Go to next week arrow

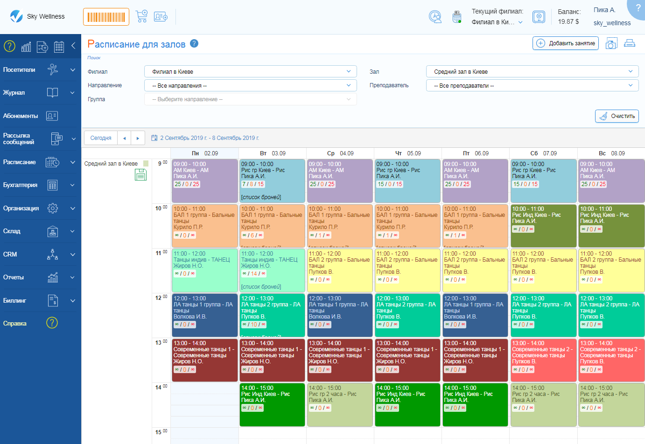(x=138, y=138)
